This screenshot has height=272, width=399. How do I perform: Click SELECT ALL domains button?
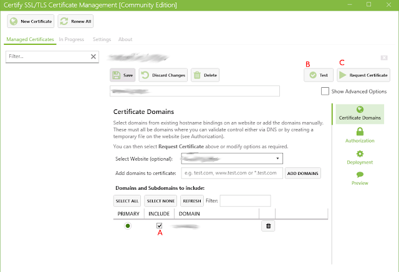(x=127, y=201)
